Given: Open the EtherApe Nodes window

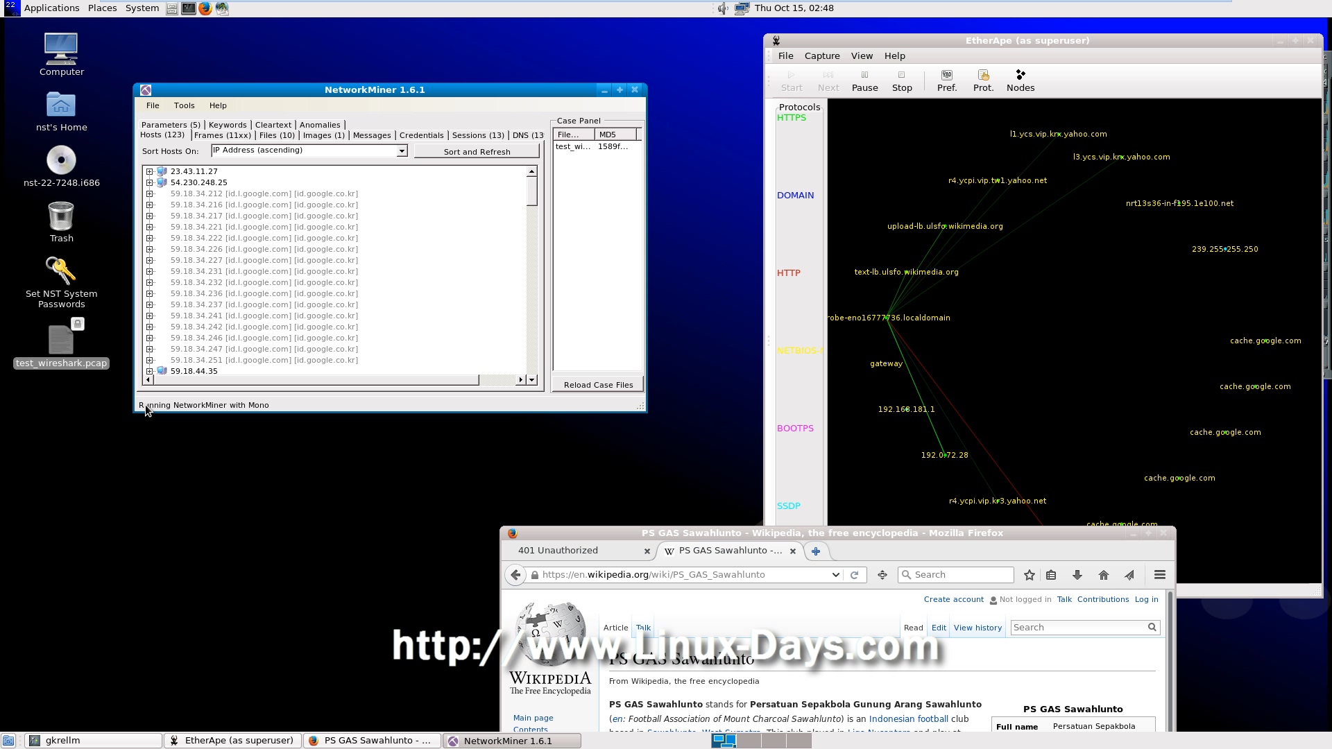Looking at the screenshot, I should [1021, 80].
